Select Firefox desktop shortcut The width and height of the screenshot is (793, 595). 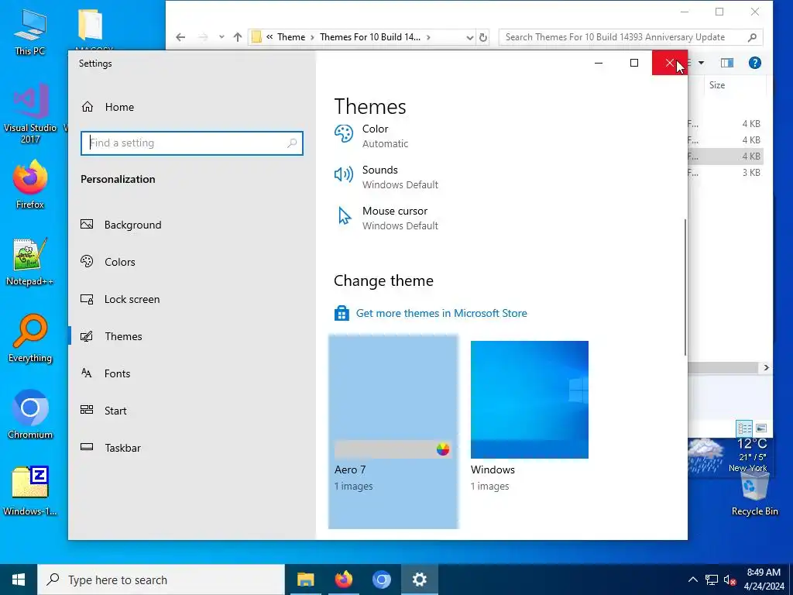click(x=30, y=184)
